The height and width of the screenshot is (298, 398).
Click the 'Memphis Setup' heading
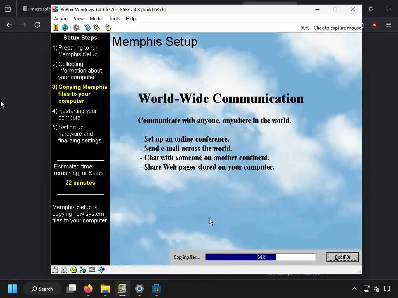[155, 42]
